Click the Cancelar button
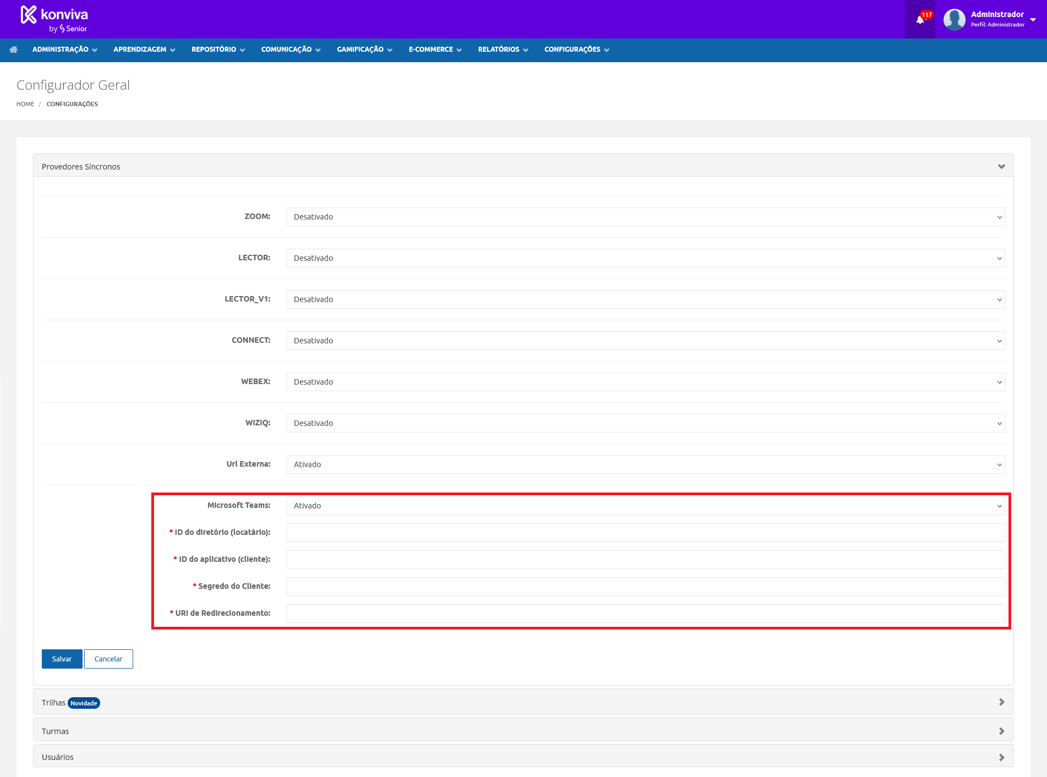This screenshot has height=777, width=1047. (108, 659)
